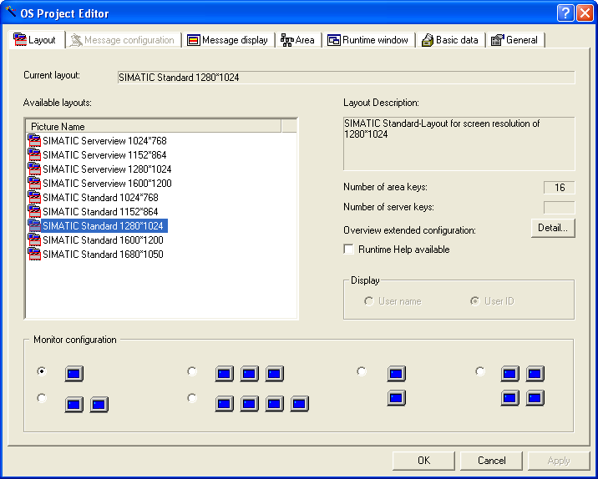Close the OS Project Editor window

pos(585,13)
